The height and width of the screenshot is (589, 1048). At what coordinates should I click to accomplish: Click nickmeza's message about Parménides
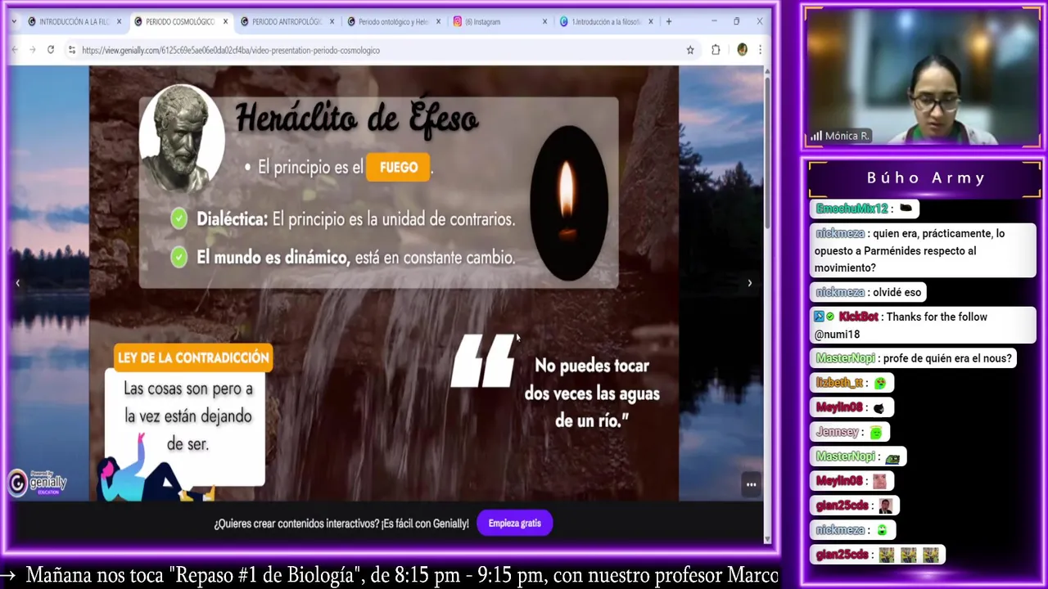tap(922, 250)
